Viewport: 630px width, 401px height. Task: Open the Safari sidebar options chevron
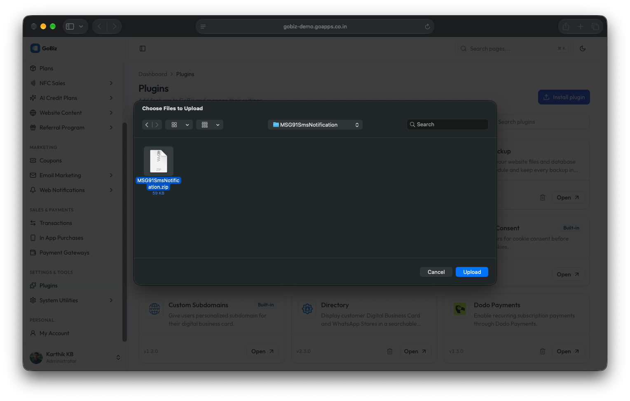(x=81, y=26)
